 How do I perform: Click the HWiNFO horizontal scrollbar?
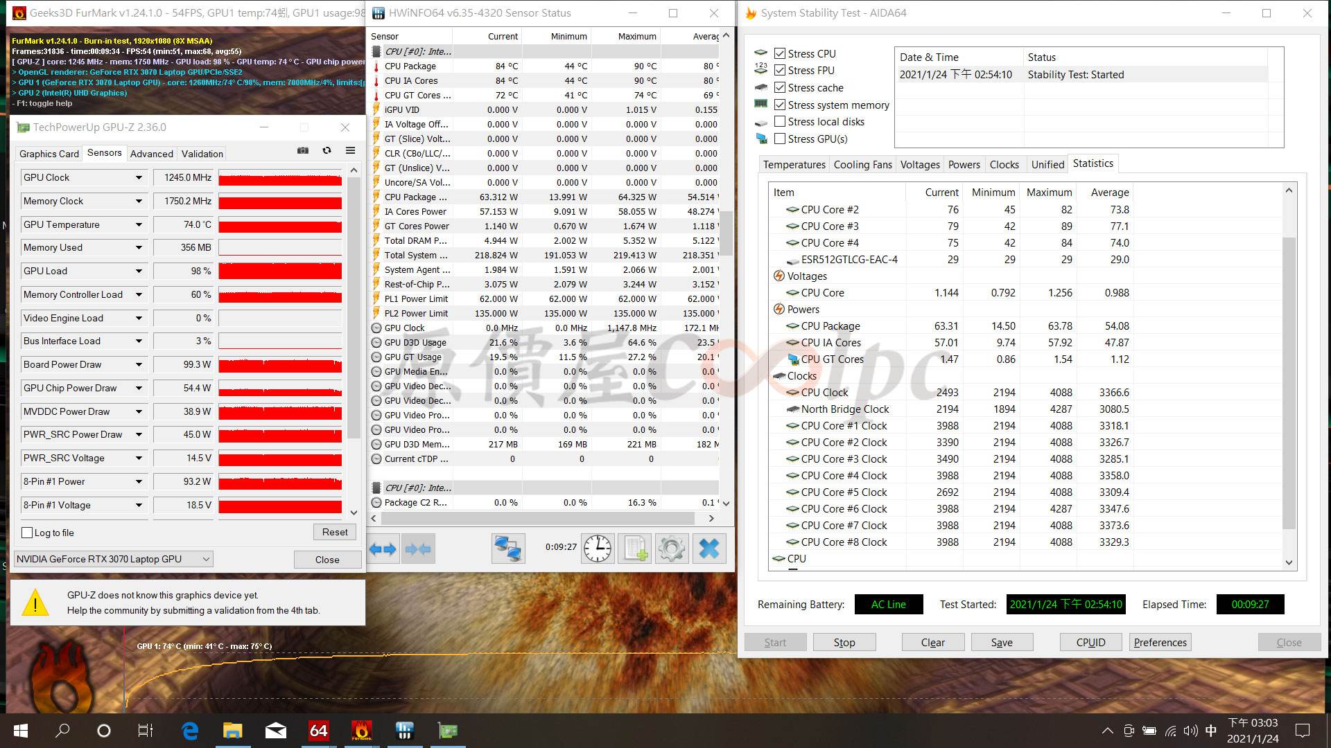[x=537, y=518]
